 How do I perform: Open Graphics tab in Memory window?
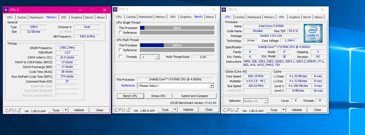click(77, 17)
